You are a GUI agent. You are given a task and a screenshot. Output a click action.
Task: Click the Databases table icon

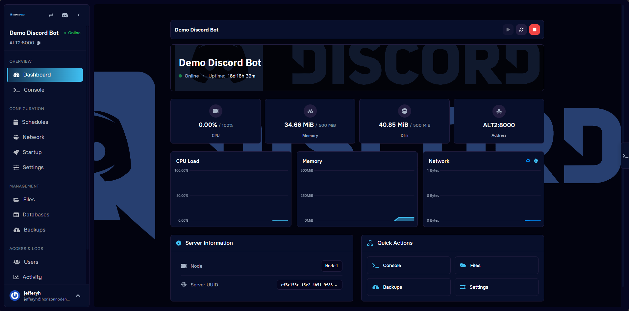coord(16,215)
